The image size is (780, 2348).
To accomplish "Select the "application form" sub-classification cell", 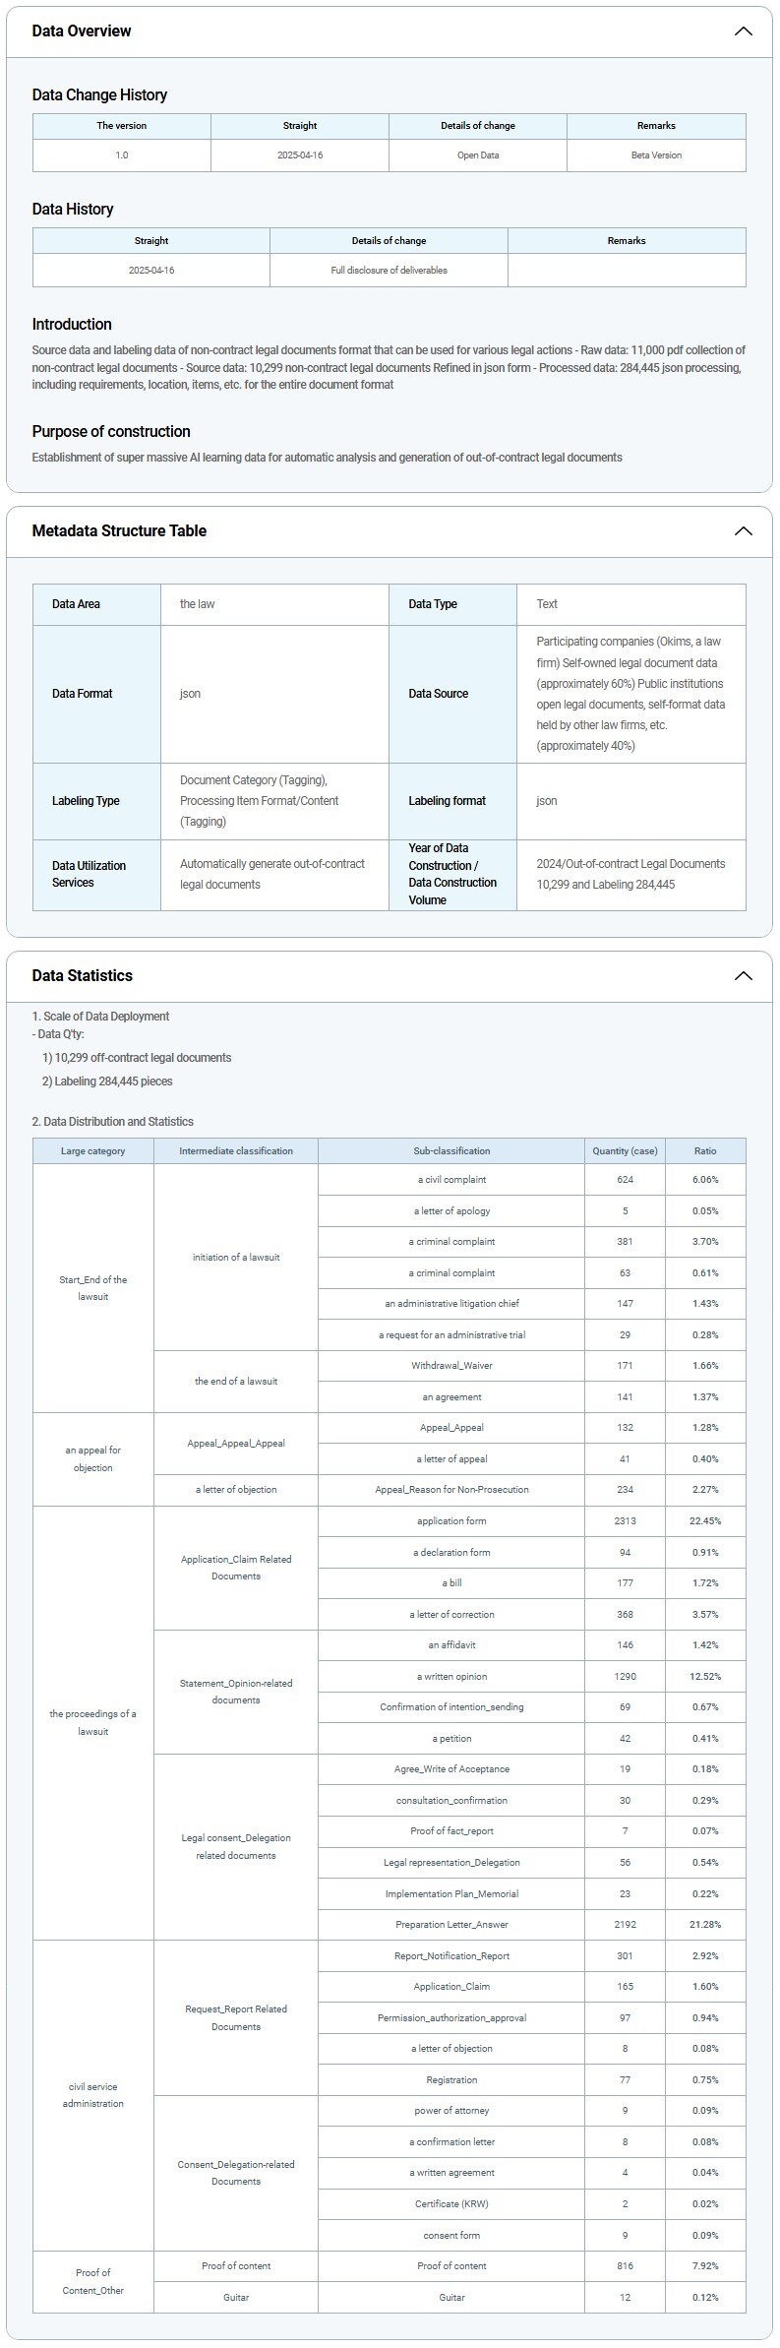I will tap(451, 1521).
